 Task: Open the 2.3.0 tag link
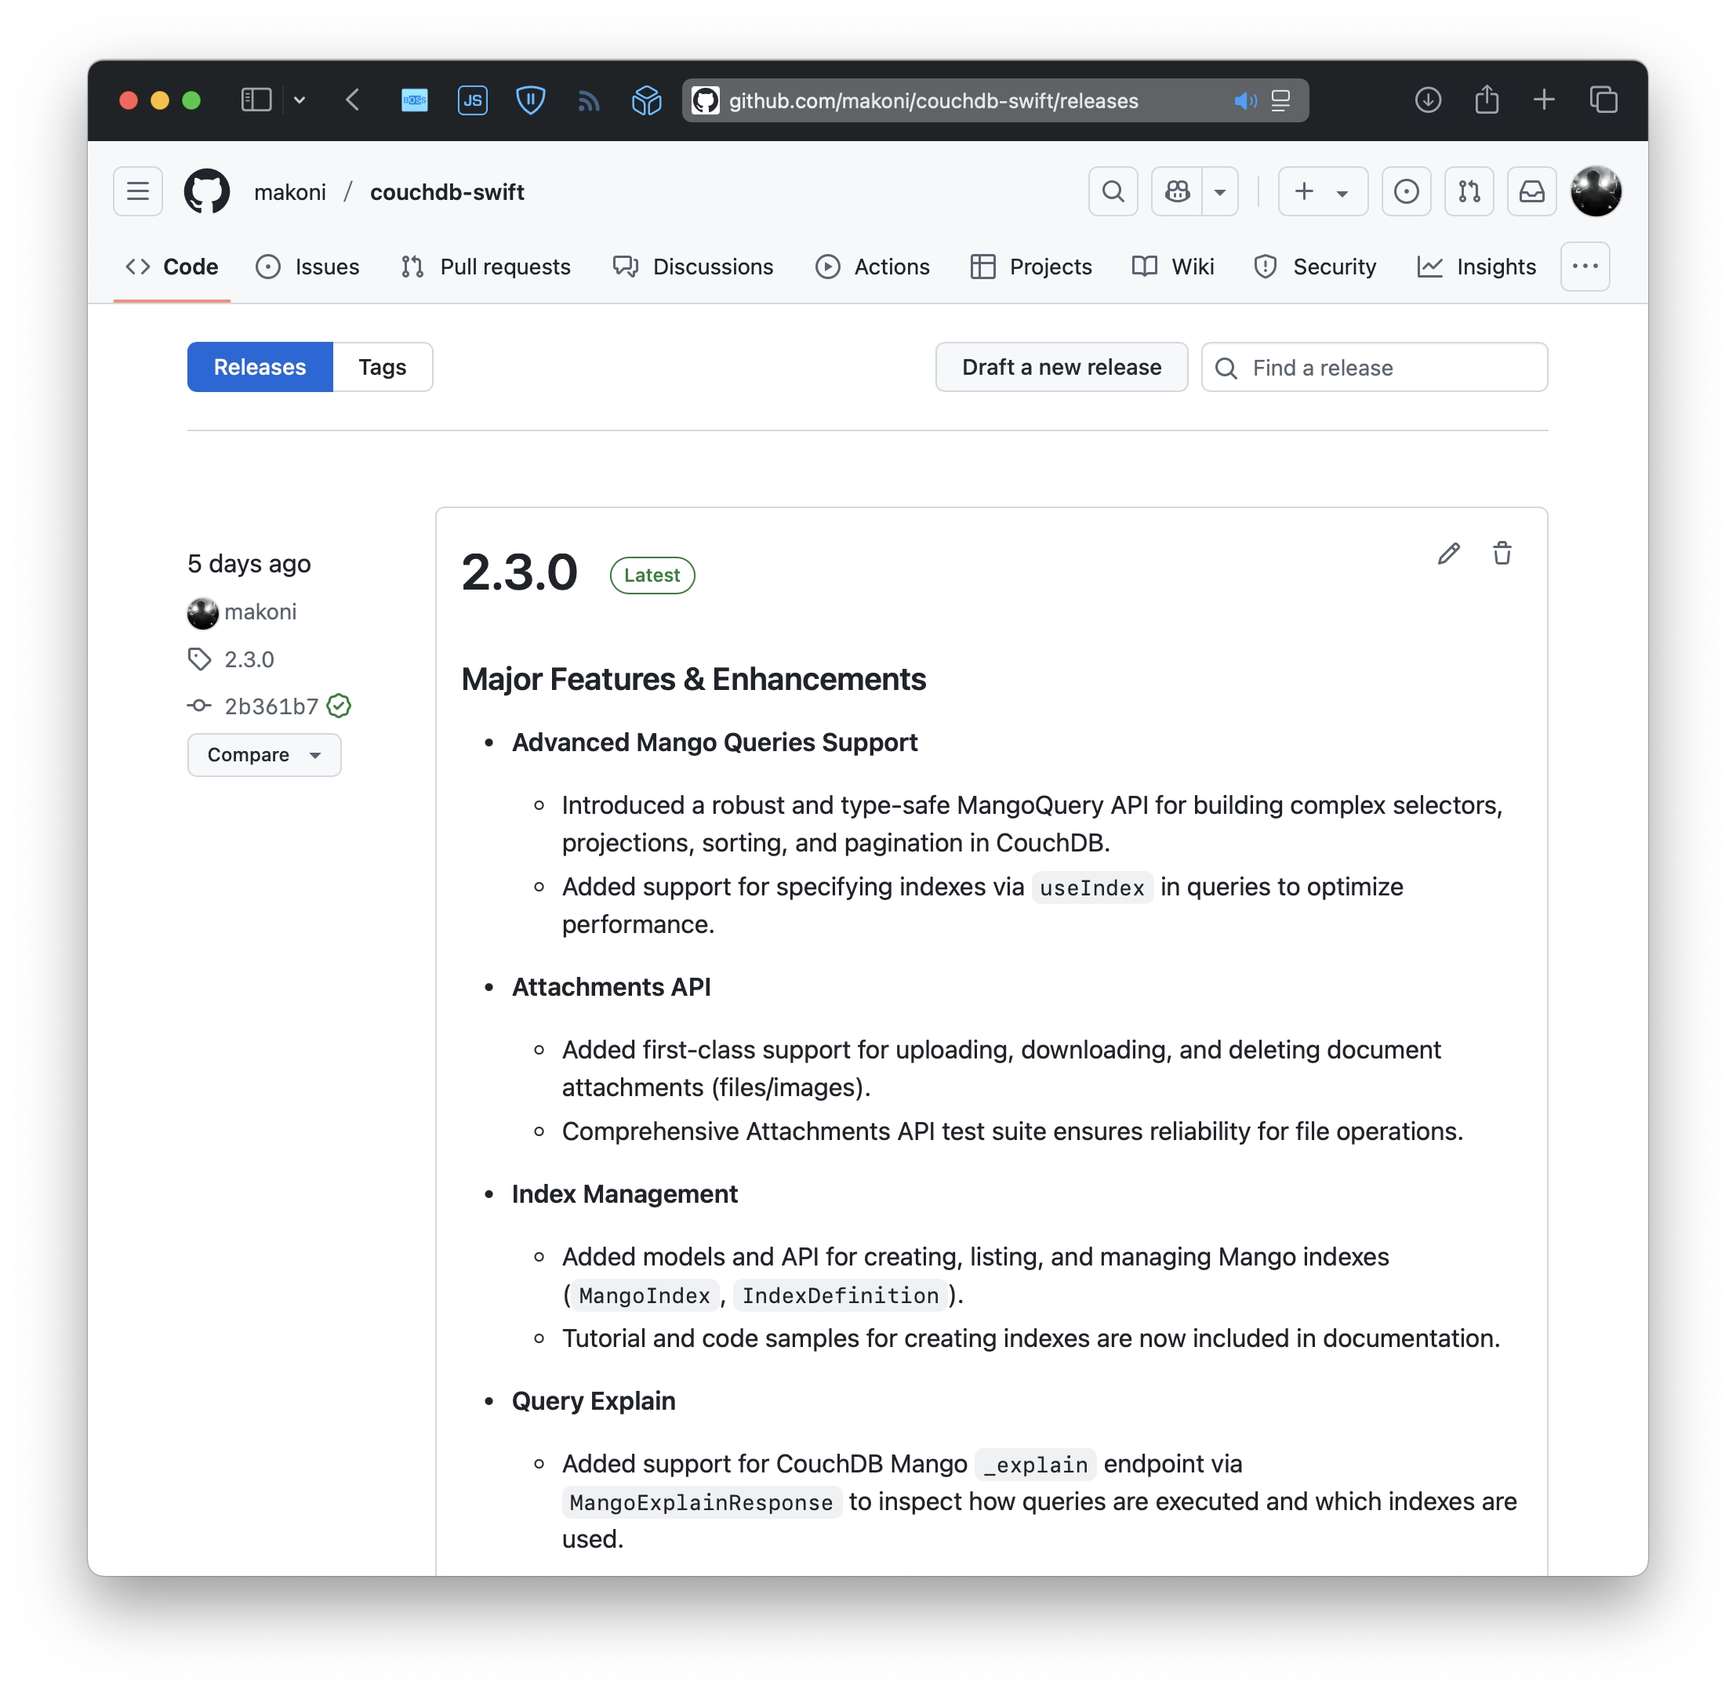click(249, 659)
